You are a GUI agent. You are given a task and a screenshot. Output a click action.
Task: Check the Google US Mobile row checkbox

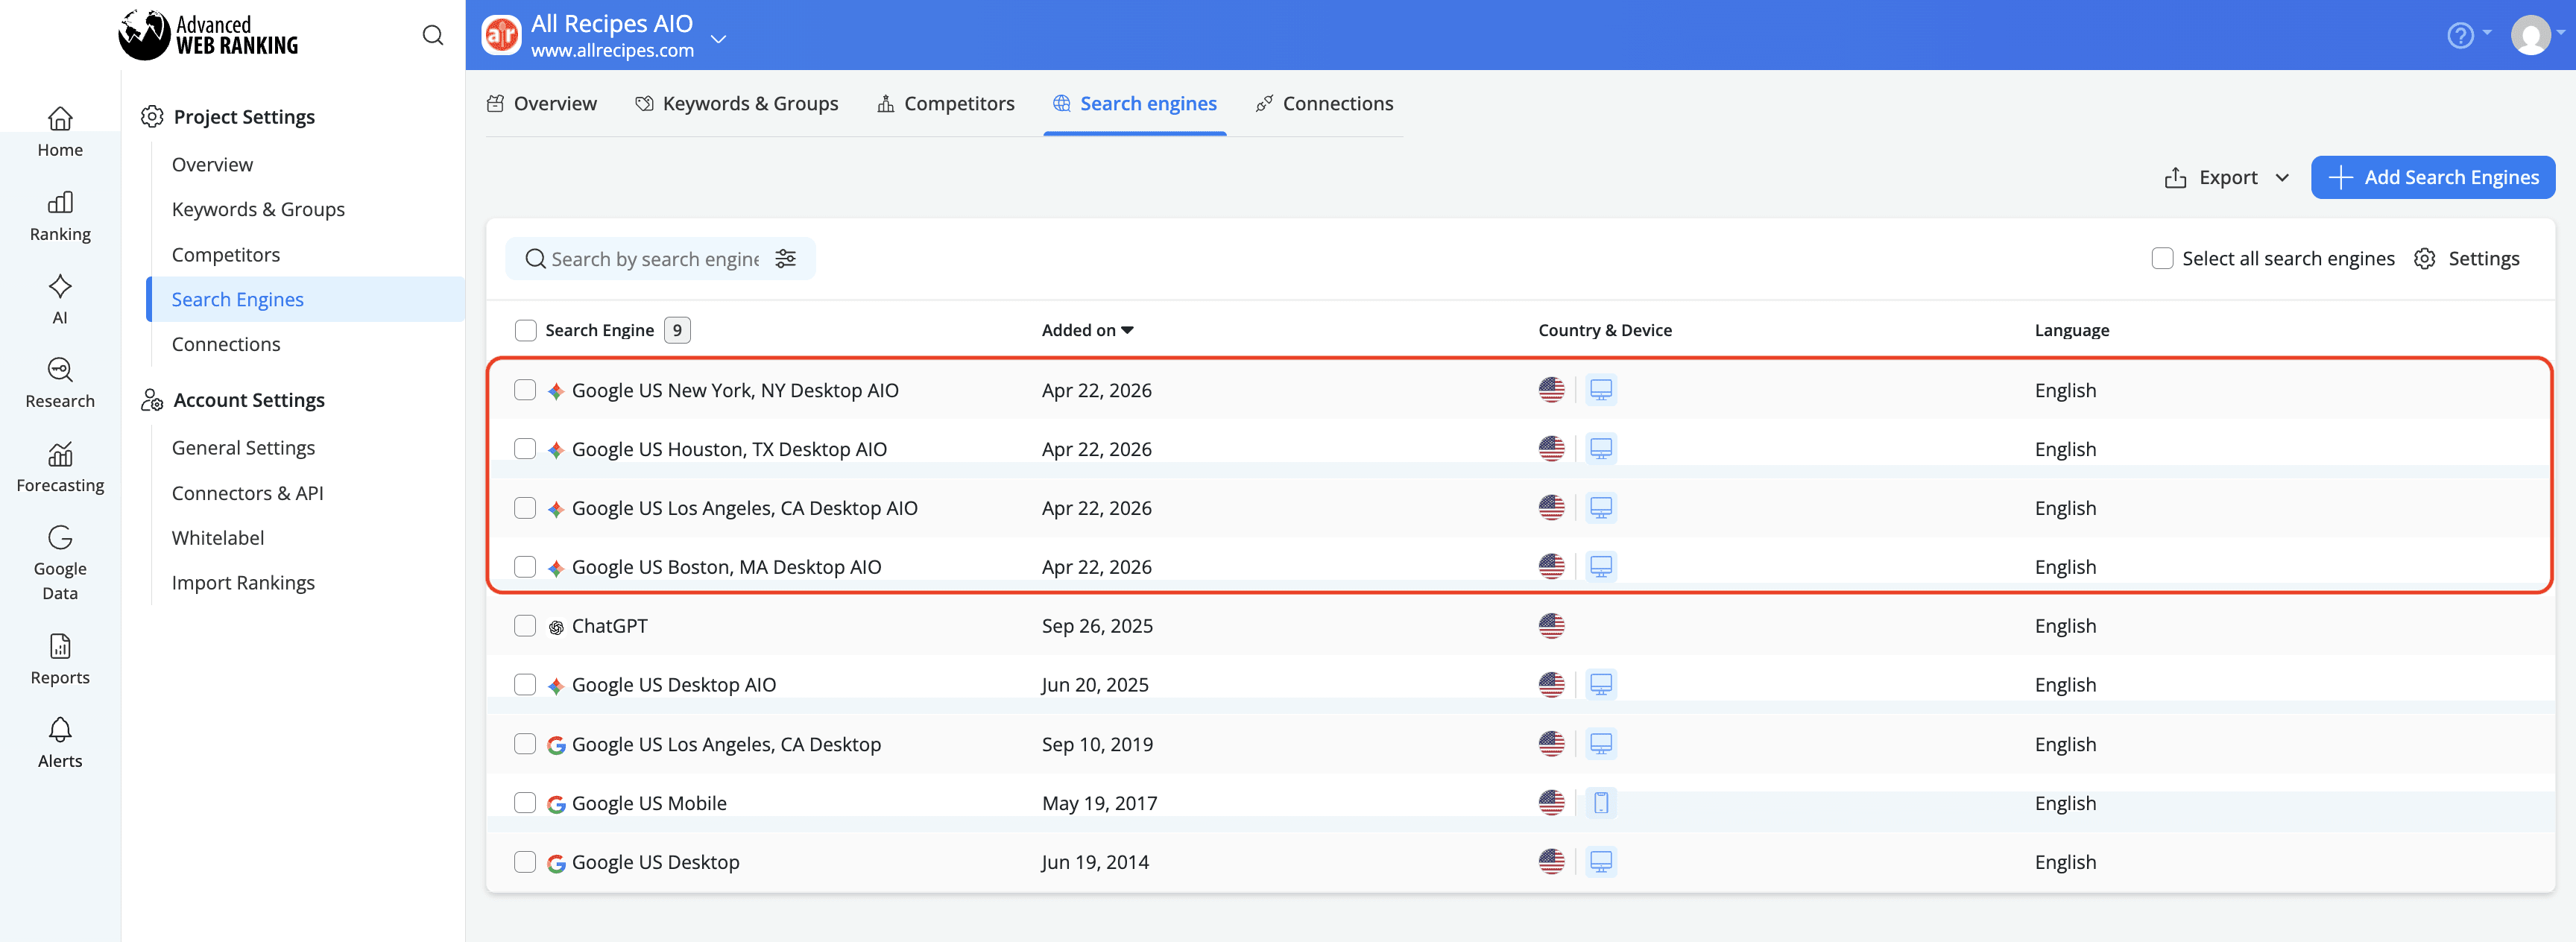[525, 802]
